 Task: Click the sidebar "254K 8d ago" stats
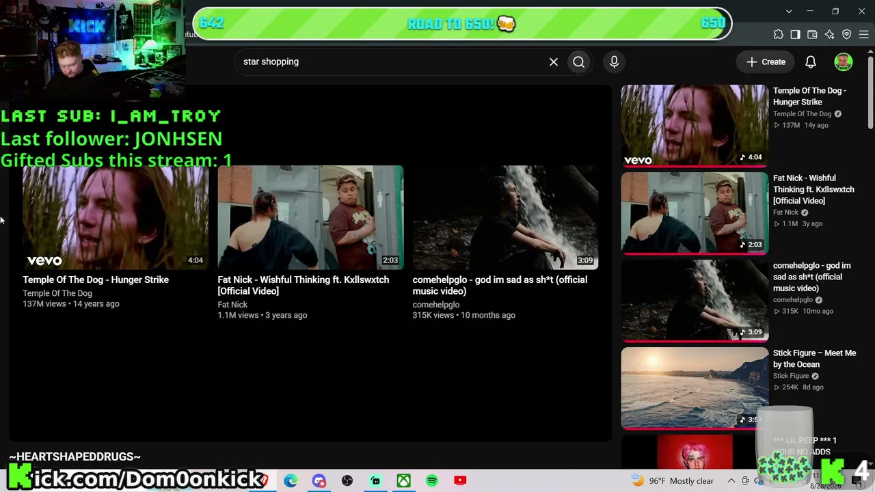point(798,387)
